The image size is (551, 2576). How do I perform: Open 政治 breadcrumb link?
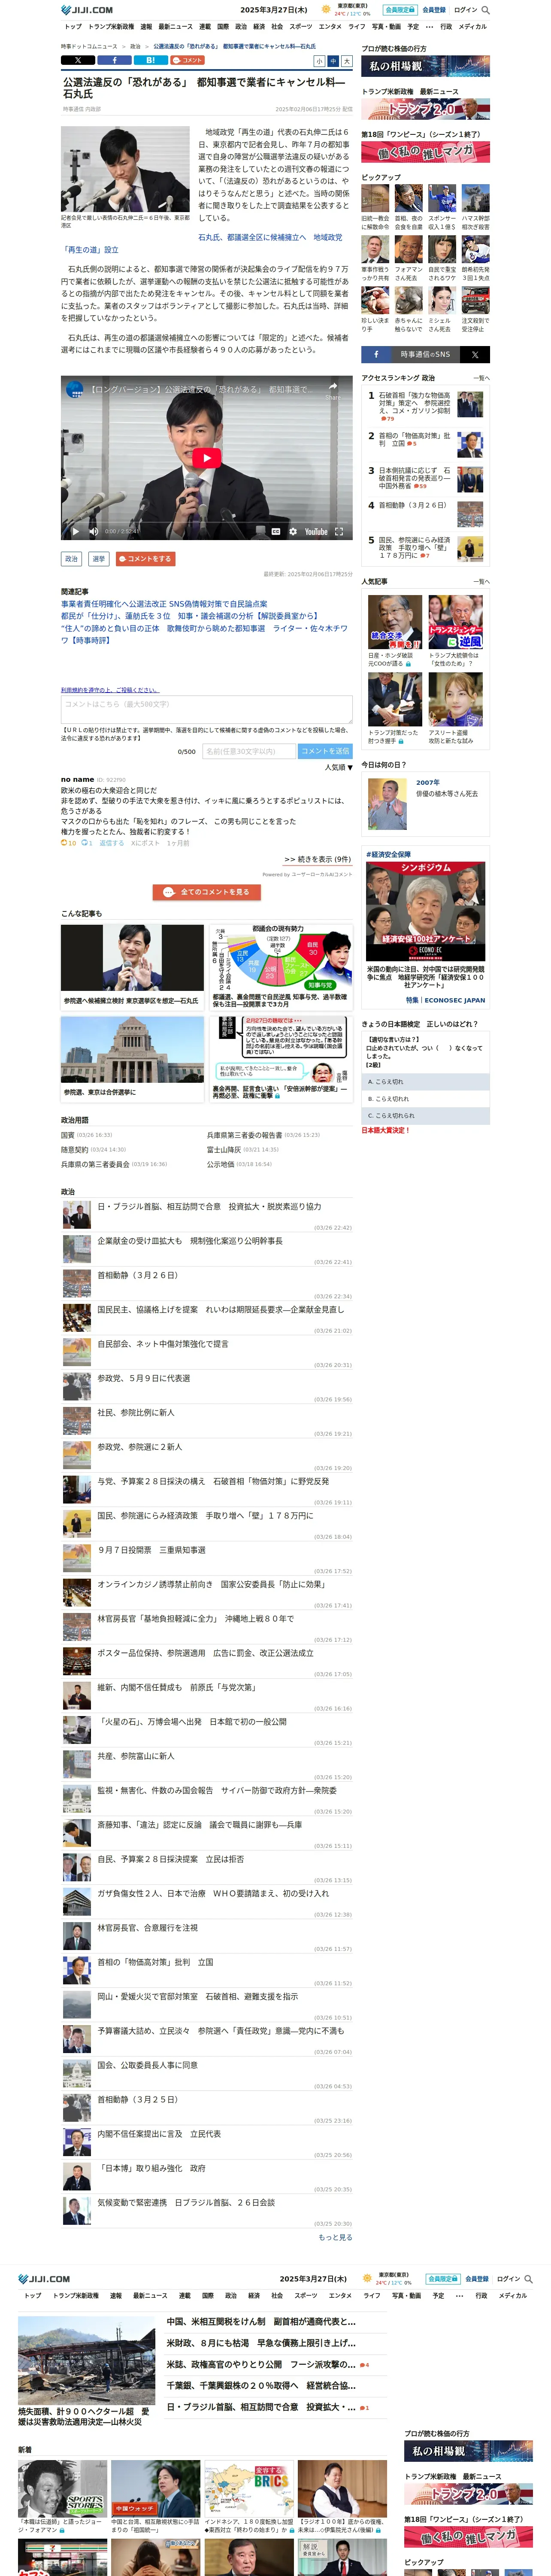135,46
